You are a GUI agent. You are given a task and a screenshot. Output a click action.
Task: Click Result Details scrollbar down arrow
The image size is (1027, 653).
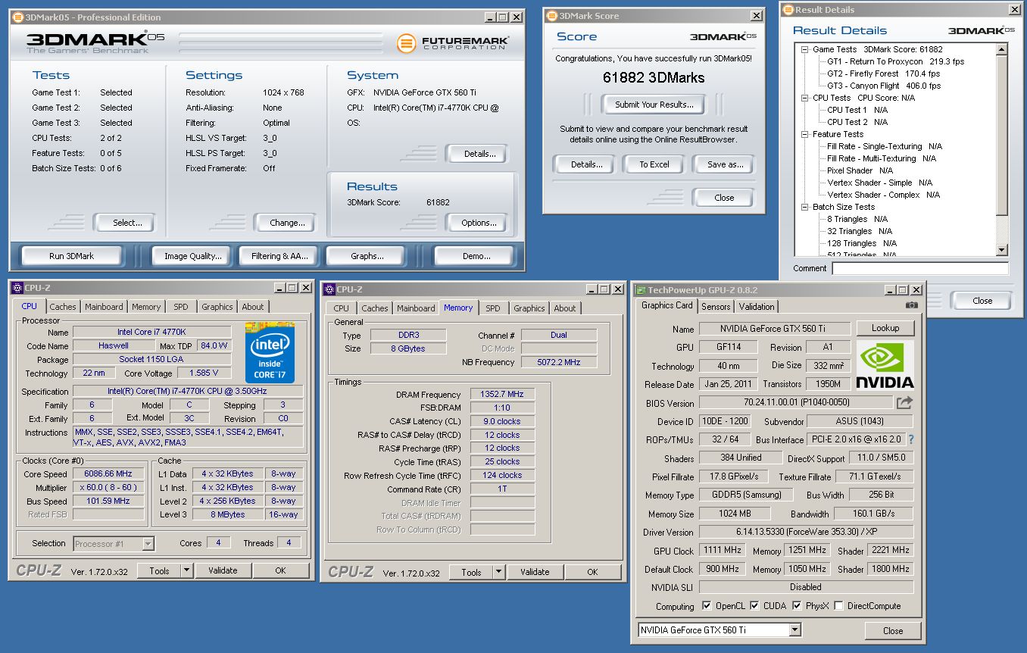(1002, 249)
